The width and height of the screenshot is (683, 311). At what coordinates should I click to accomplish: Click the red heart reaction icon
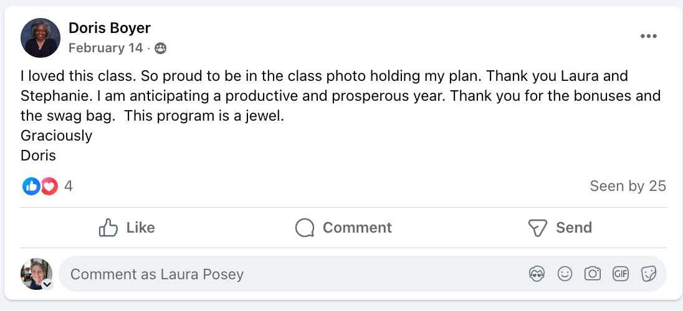click(49, 186)
